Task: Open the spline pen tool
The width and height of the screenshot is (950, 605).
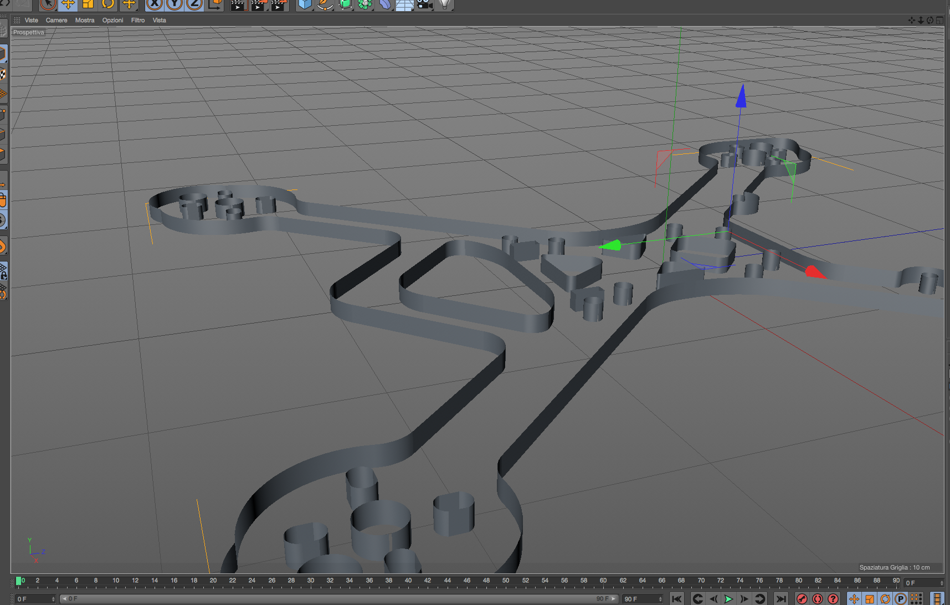Action: tap(325, 4)
